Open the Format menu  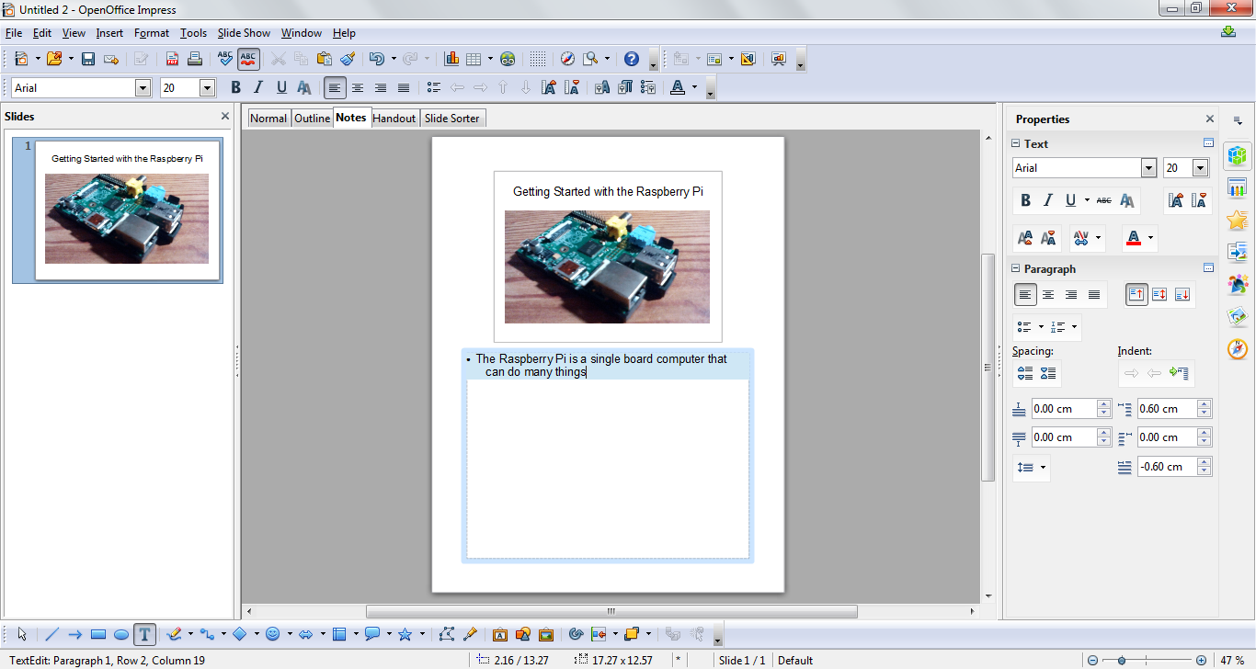(152, 33)
